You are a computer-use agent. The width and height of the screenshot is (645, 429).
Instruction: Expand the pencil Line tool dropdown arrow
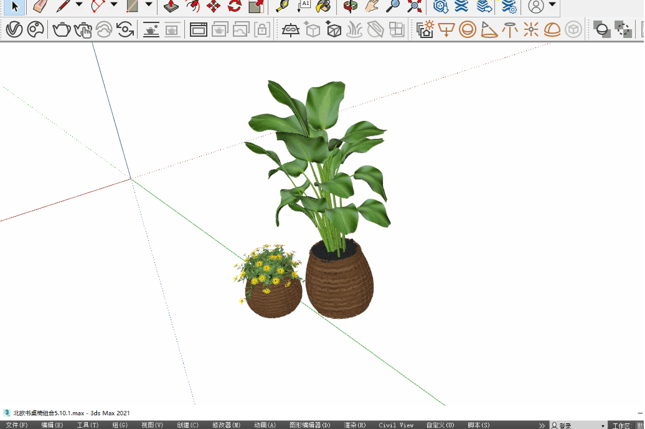click(x=79, y=5)
